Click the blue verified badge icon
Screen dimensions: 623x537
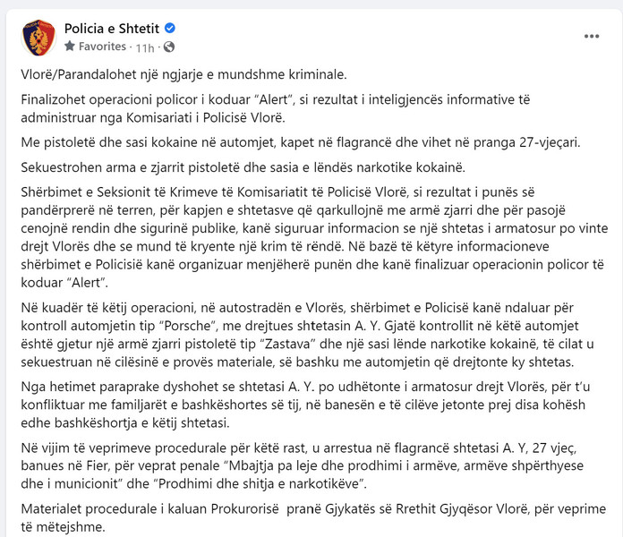(x=170, y=29)
